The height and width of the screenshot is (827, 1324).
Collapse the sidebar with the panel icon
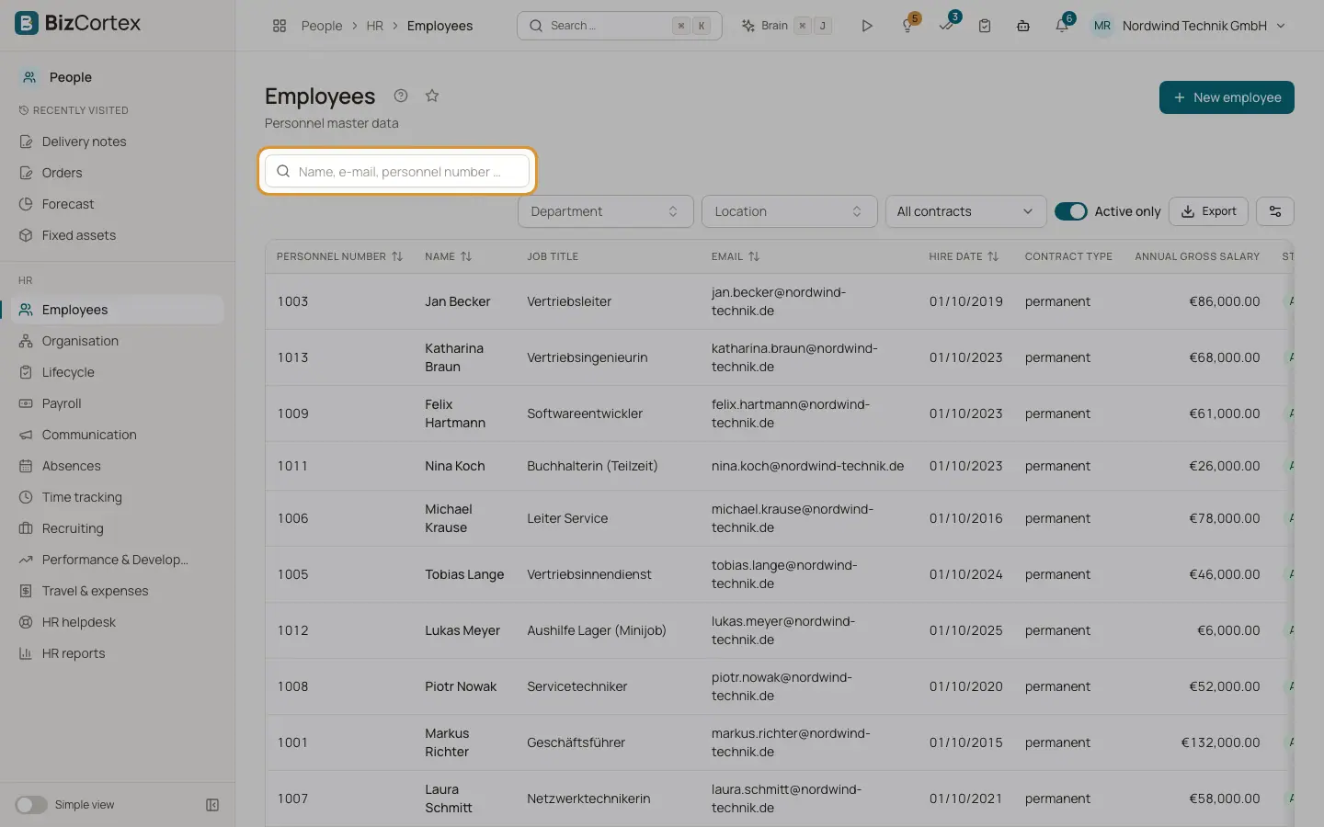tap(212, 805)
